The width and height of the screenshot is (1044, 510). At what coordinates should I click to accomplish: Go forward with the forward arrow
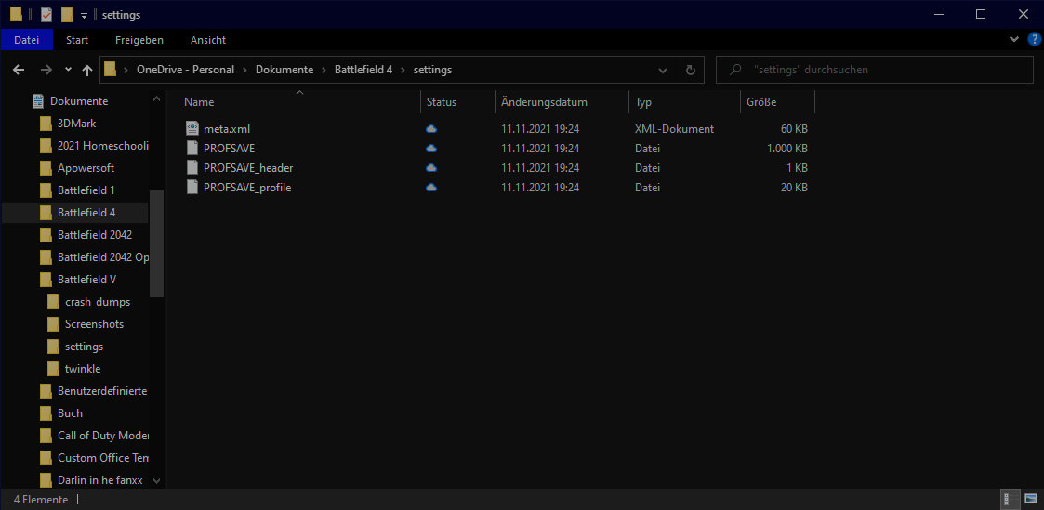pos(46,69)
